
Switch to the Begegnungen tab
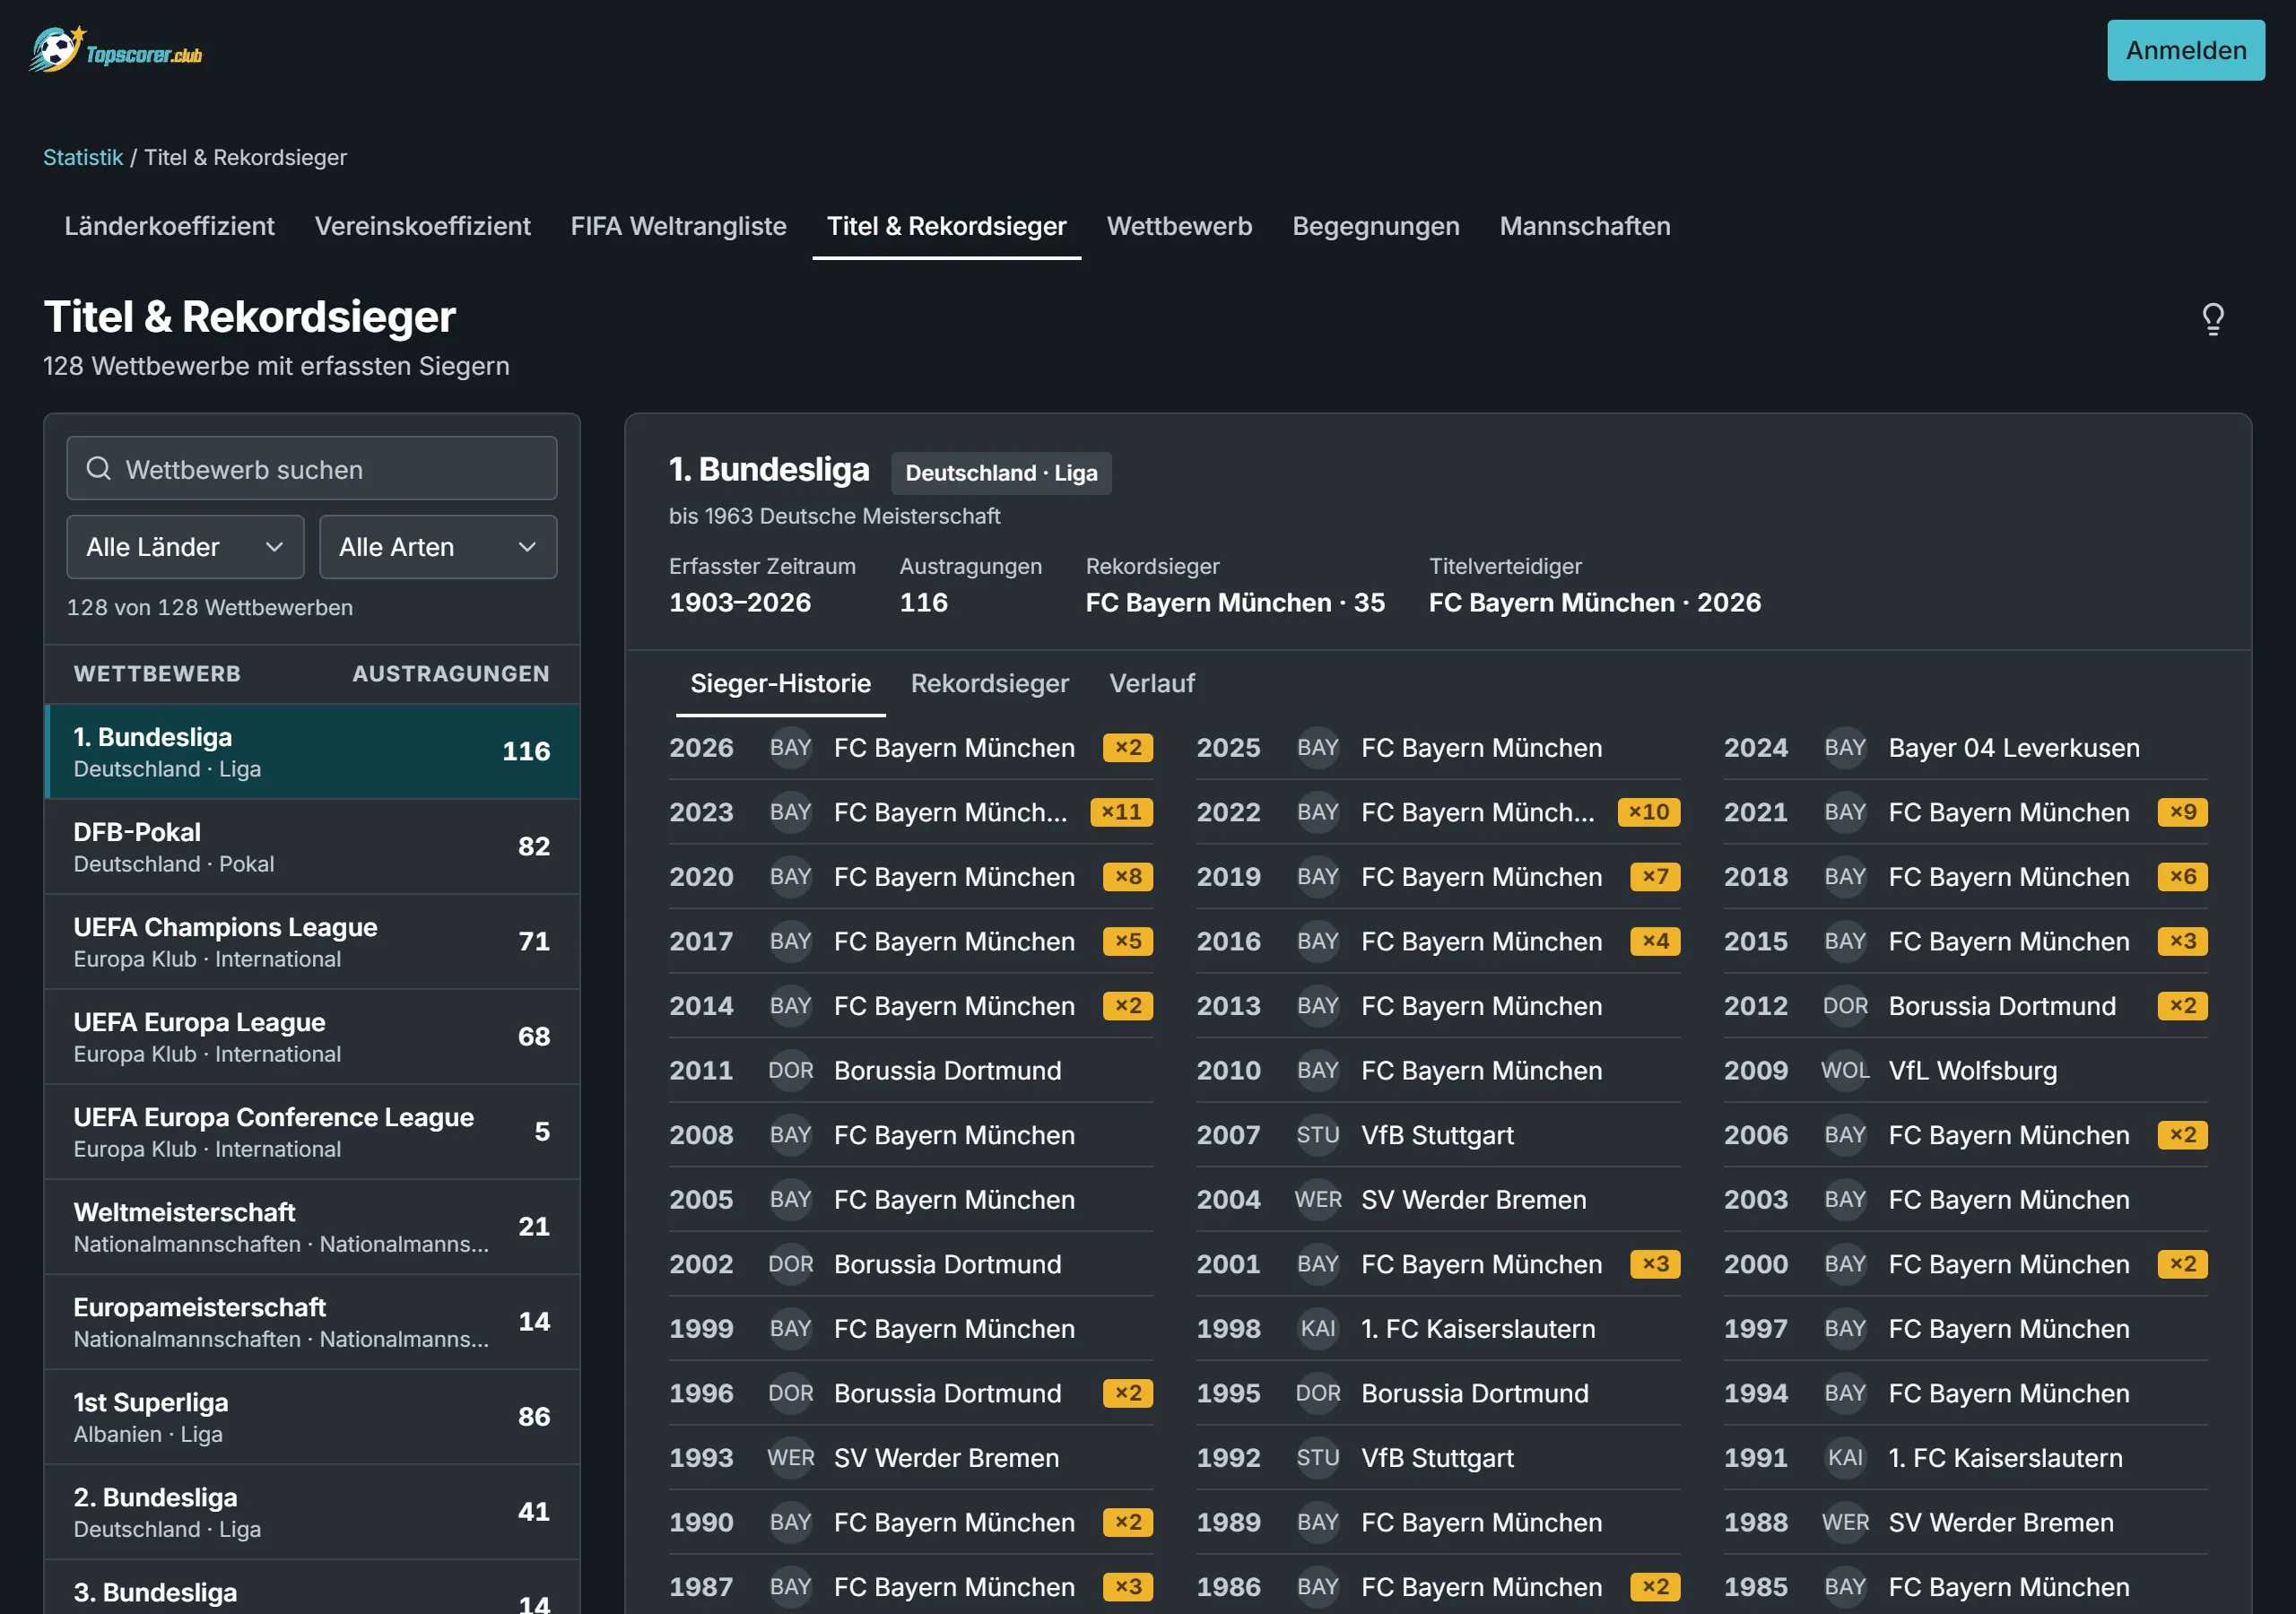(1375, 226)
